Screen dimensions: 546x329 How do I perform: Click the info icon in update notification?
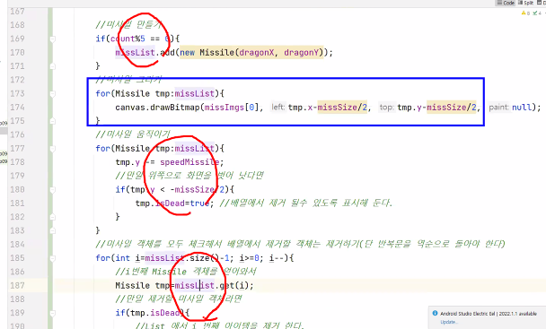[435, 313]
